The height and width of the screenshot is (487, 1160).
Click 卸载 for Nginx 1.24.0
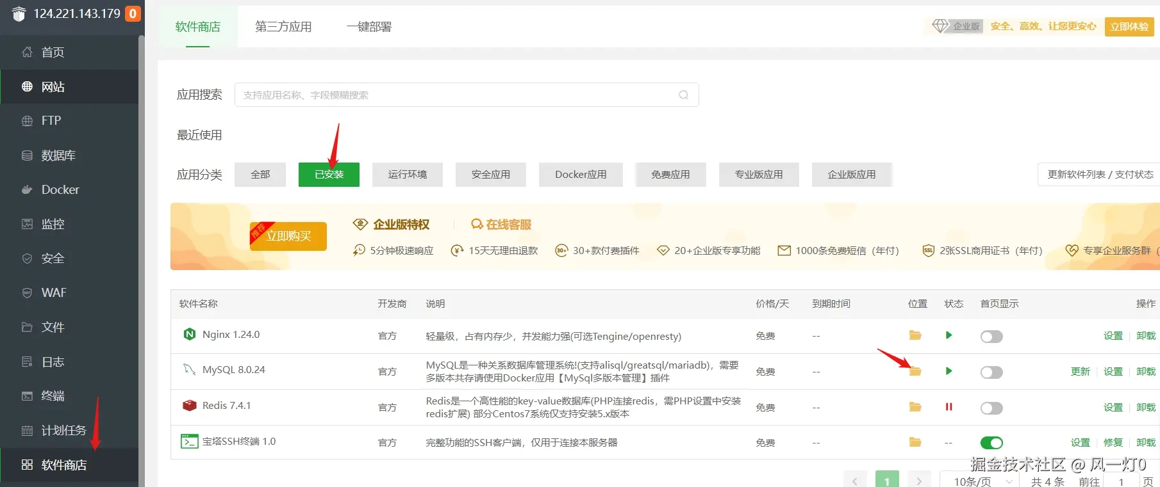click(x=1146, y=336)
